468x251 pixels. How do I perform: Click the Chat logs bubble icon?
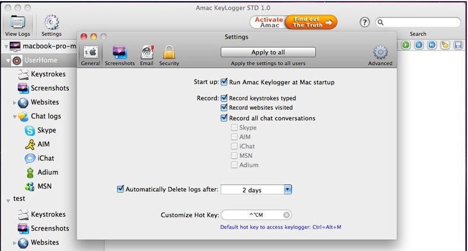click(x=23, y=117)
